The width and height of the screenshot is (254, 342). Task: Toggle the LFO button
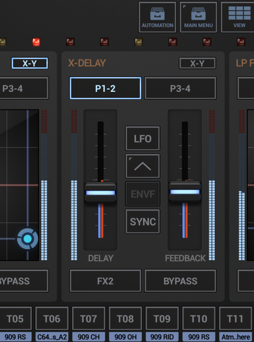(142, 138)
